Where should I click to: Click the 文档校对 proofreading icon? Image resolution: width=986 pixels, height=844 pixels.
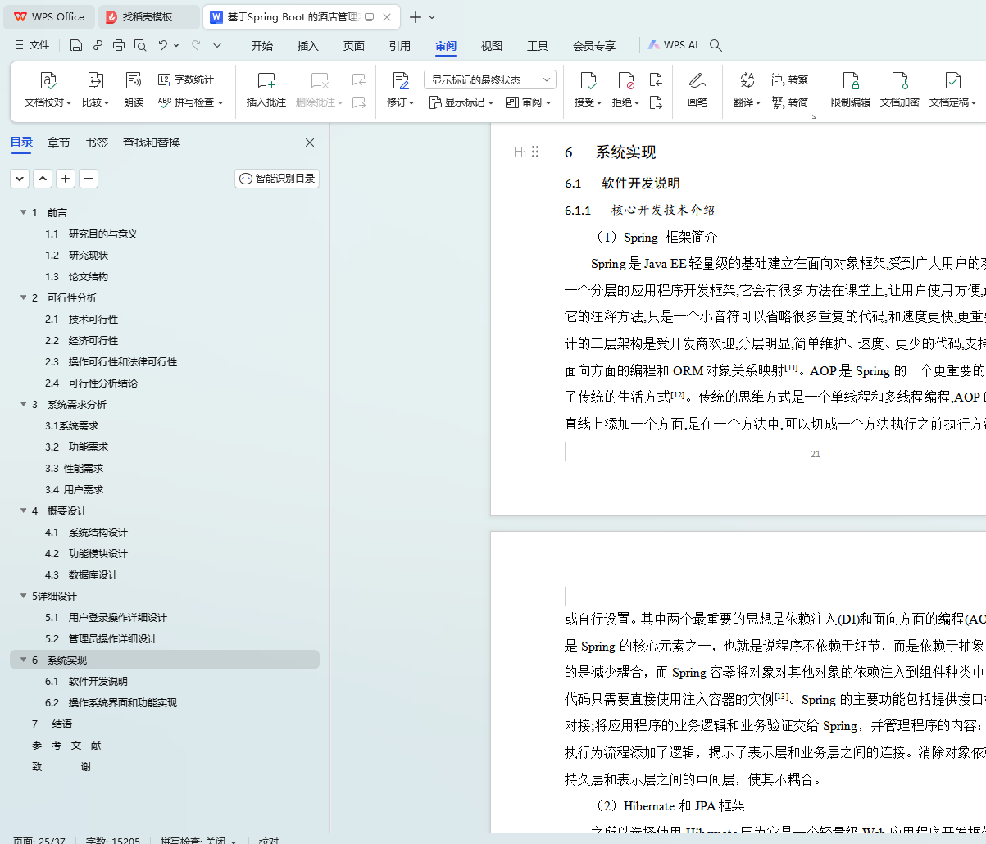click(x=48, y=80)
